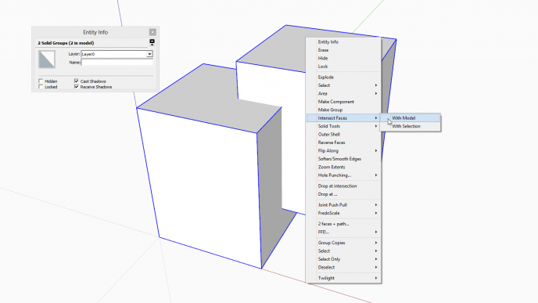
Task: Select Erase from context menu
Action: 343,50
